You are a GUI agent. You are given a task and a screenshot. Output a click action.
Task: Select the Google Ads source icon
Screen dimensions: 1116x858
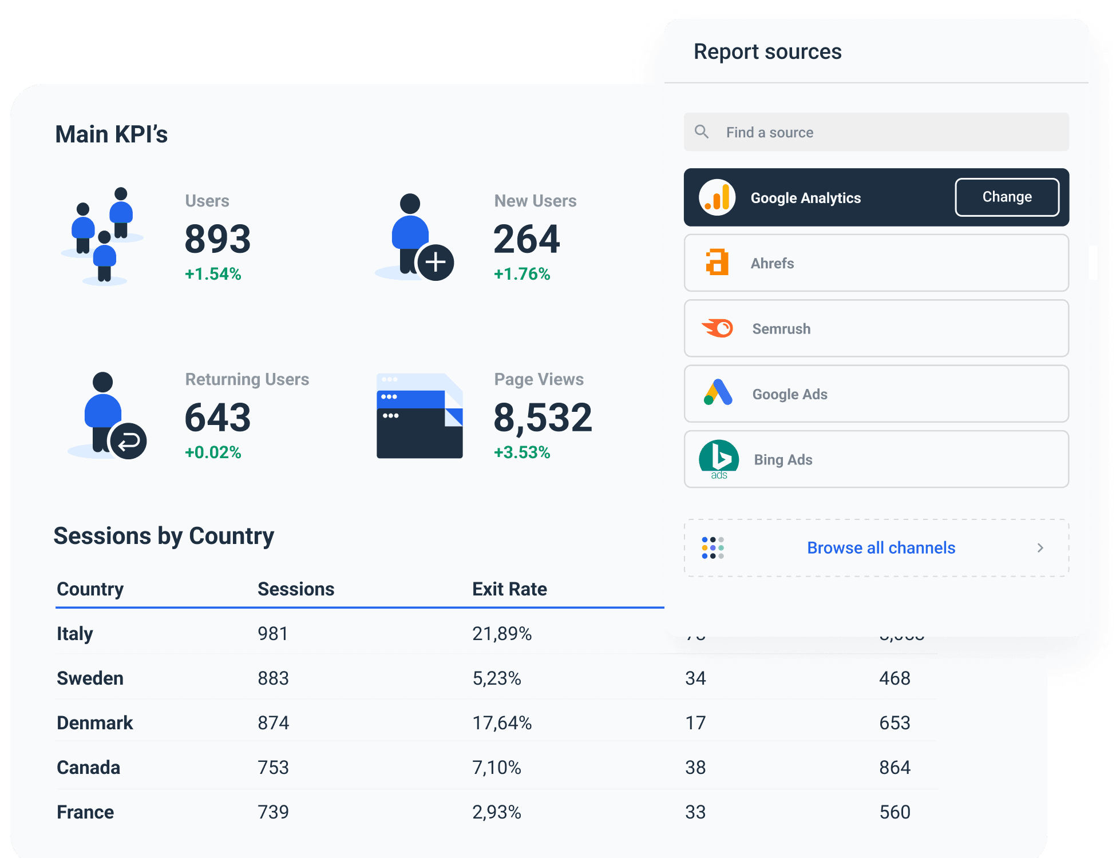717,394
